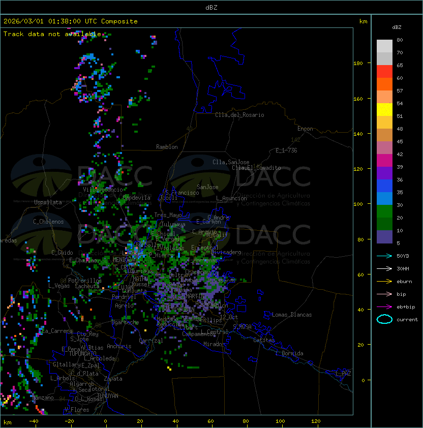Click the 'Ramblon' map label
Image resolution: width=423 pixels, height=428 pixels.
click(167, 147)
